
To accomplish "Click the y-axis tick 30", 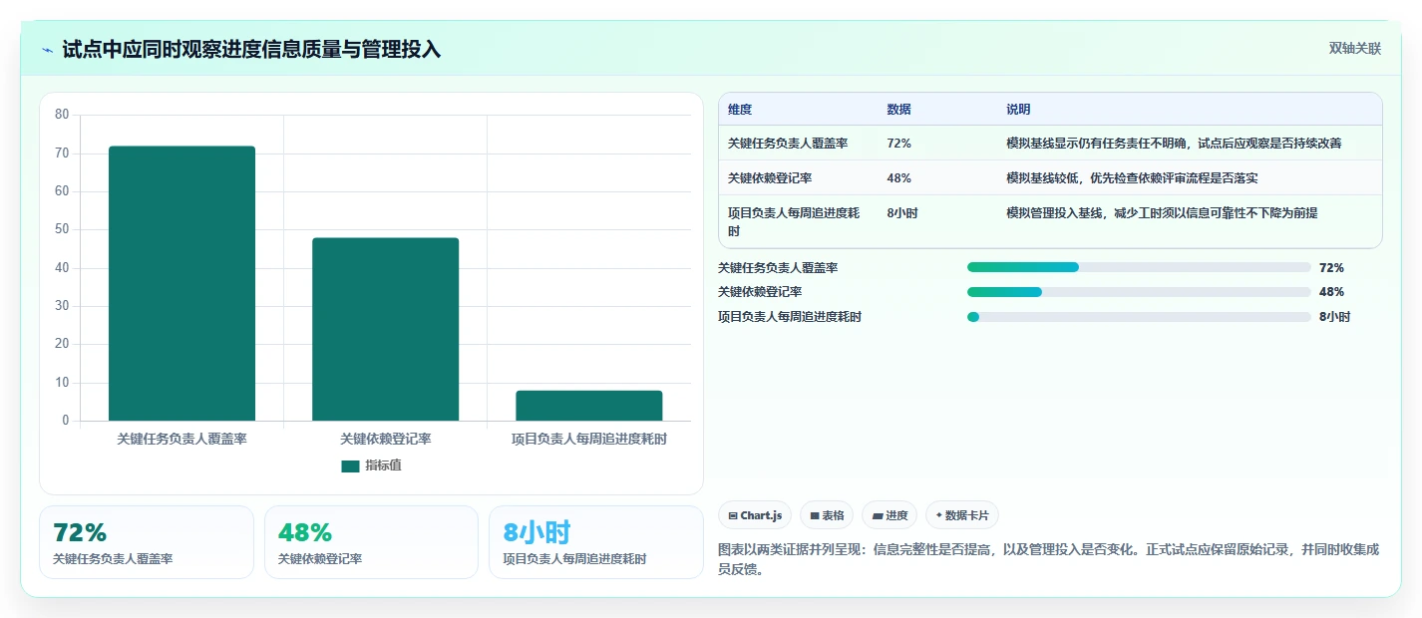I will tap(62, 306).
